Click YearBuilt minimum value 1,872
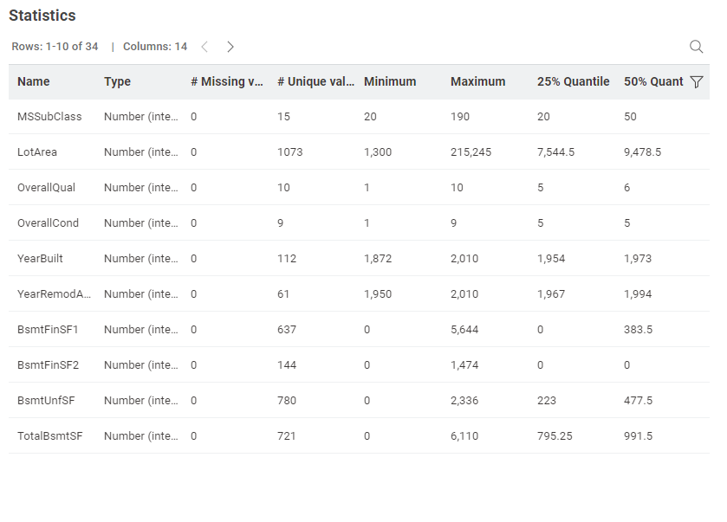Screen dimensions: 727x522 tap(378, 259)
